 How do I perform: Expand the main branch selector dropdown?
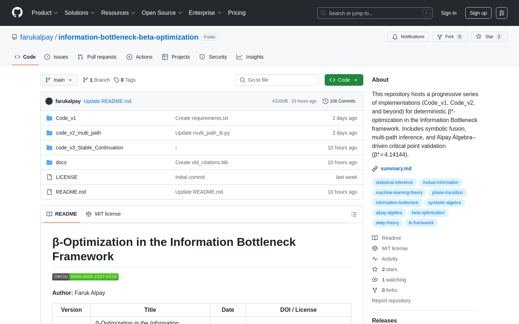point(59,80)
